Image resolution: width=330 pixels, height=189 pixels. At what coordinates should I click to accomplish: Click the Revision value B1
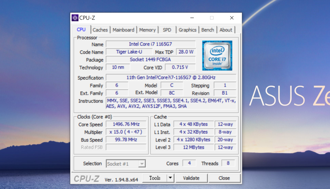(x=225, y=93)
